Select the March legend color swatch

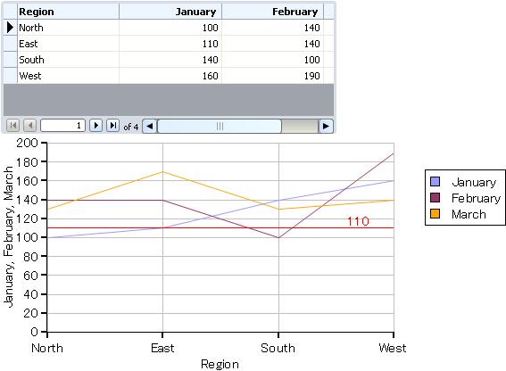[x=435, y=213]
